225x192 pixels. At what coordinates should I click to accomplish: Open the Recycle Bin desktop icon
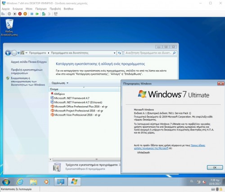pyautogui.click(x=9, y=27)
